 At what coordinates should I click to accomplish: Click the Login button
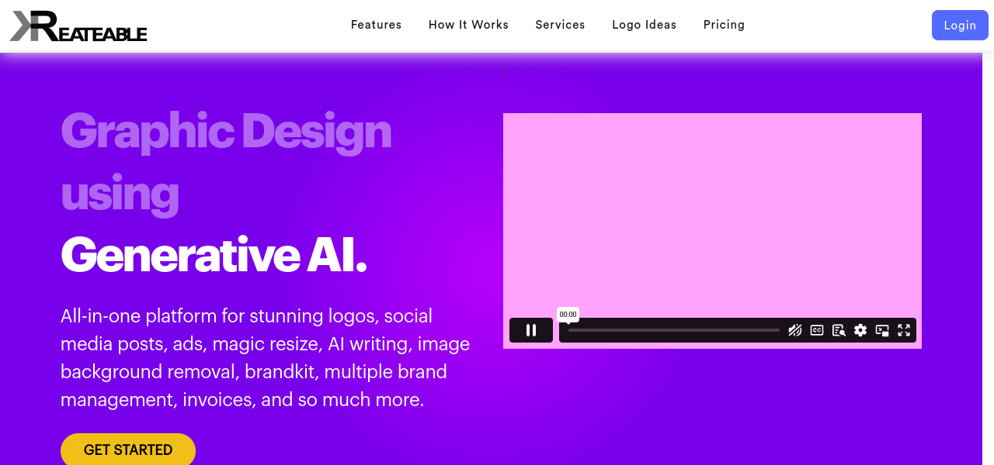[x=960, y=26]
